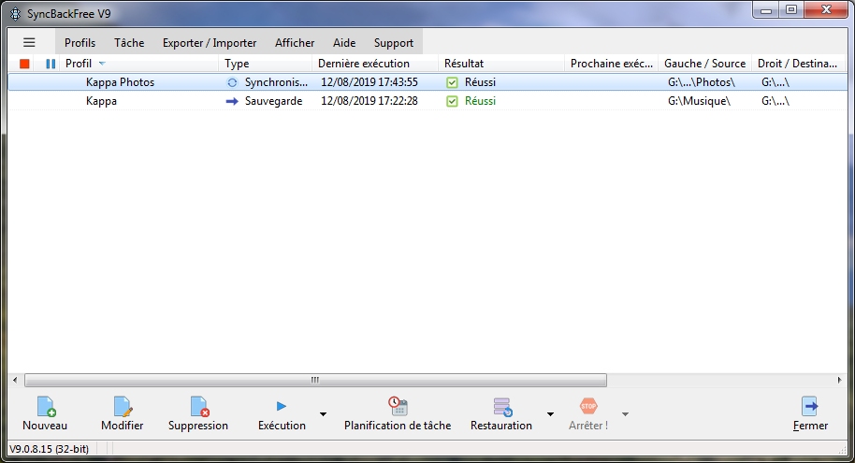Open the Profils menu
The width and height of the screenshot is (855, 463).
[x=80, y=42]
